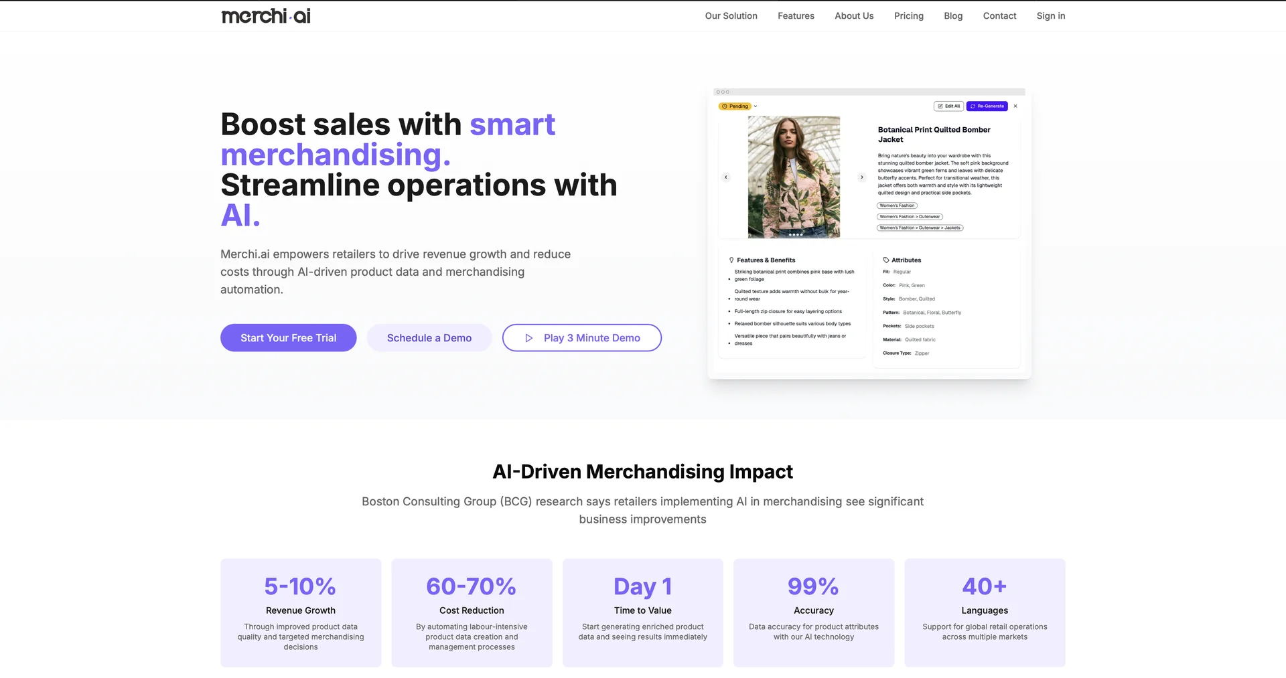Image resolution: width=1286 pixels, height=678 pixels.
Task: Click the merchi.ai logo
Action: coord(266,16)
